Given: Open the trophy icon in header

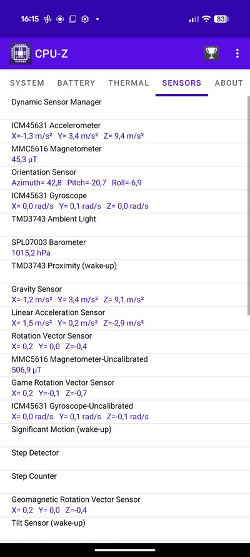Looking at the screenshot, I should pyautogui.click(x=211, y=53).
